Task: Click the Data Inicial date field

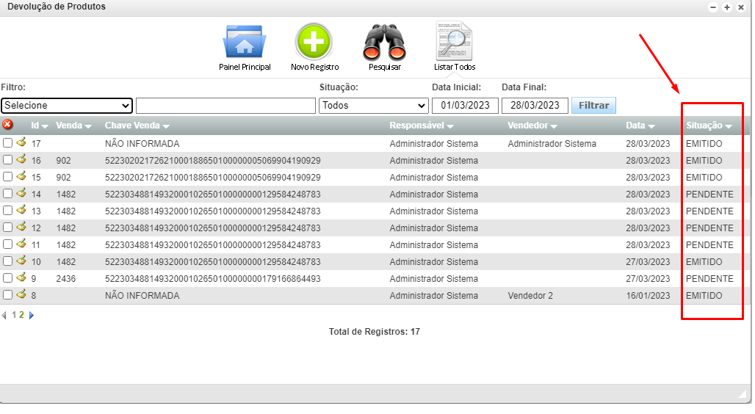Action: [x=465, y=106]
